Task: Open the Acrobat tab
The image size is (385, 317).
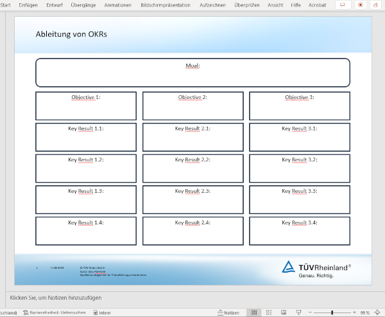Action: coord(317,5)
